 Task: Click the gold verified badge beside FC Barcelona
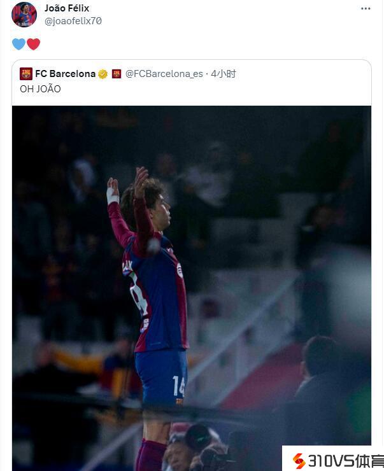point(103,74)
